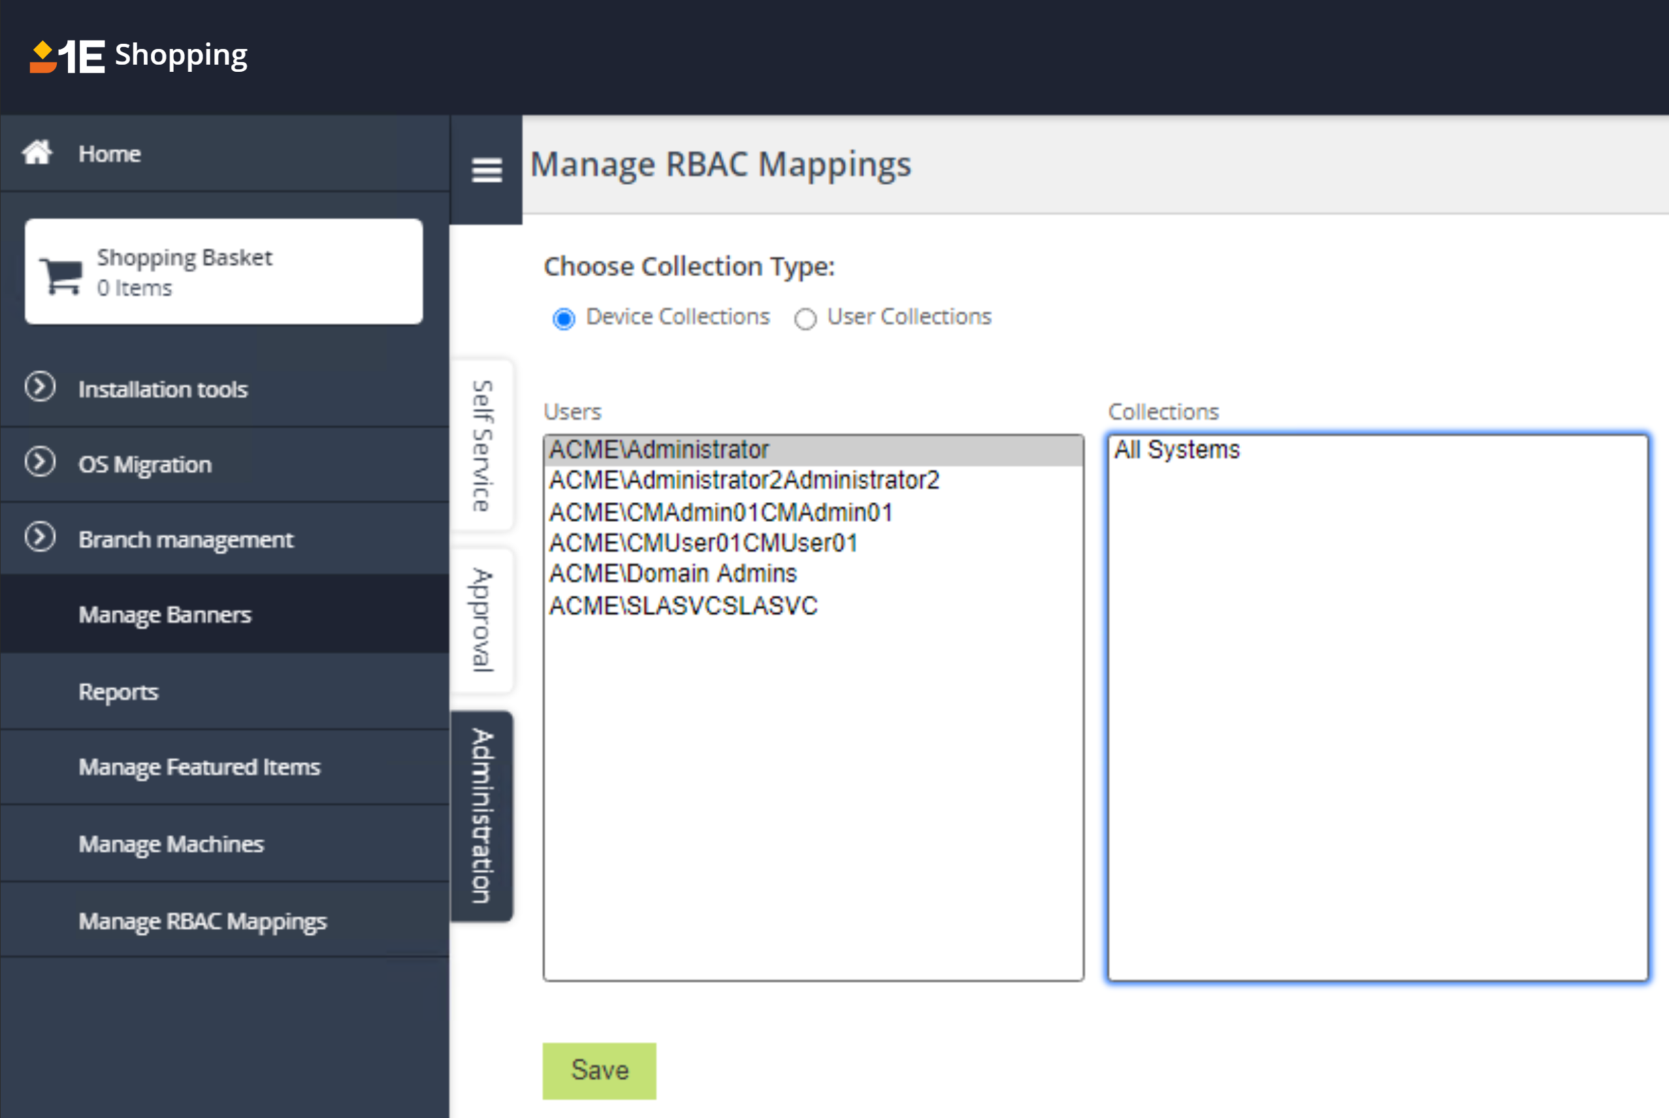1669x1118 pixels.
Task: Click the Home house icon
Action: click(37, 153)
